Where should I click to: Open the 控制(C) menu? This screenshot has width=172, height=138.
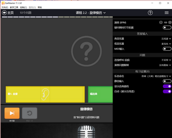pos(24,7)
